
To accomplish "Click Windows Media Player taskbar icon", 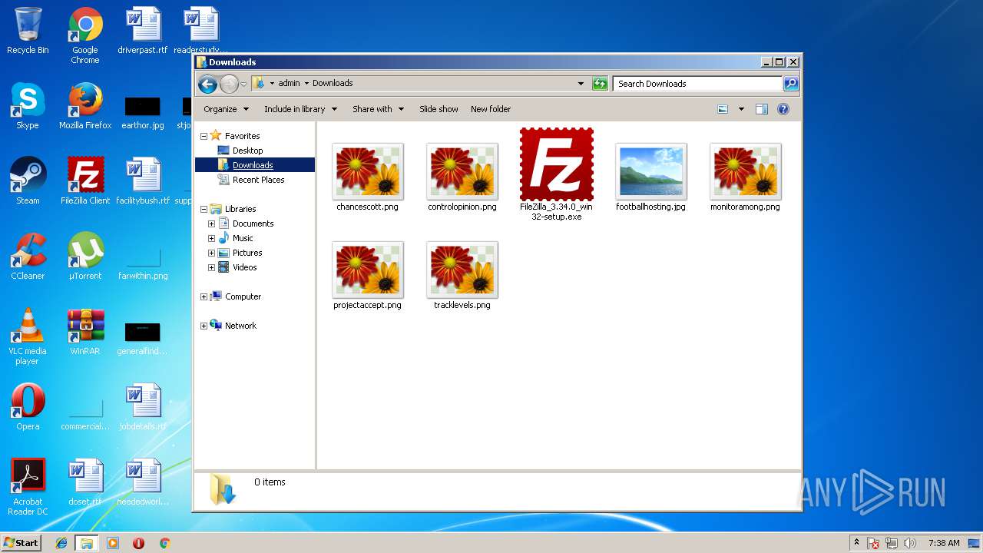I will click(113, 543).
